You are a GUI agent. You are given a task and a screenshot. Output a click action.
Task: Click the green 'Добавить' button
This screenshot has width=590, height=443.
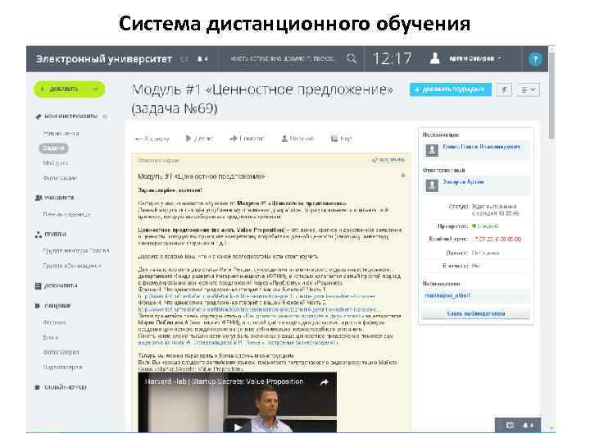(x=69, y=89)
